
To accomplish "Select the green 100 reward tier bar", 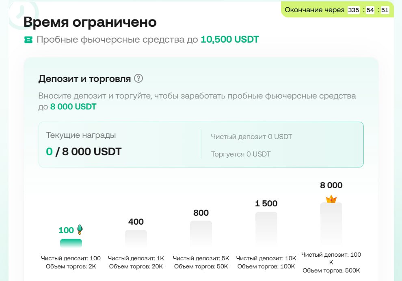I will (71, 243).
